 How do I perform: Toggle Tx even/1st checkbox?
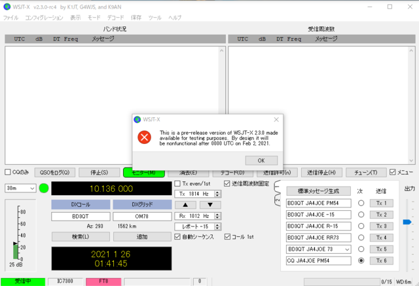[177, 183]
